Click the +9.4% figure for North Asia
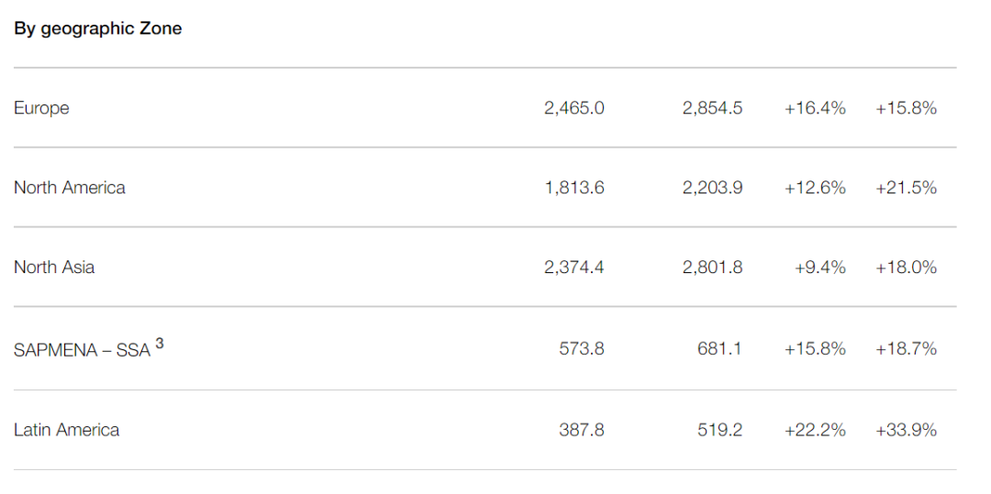Screen dimensions: 991x494 coord(820,268)
